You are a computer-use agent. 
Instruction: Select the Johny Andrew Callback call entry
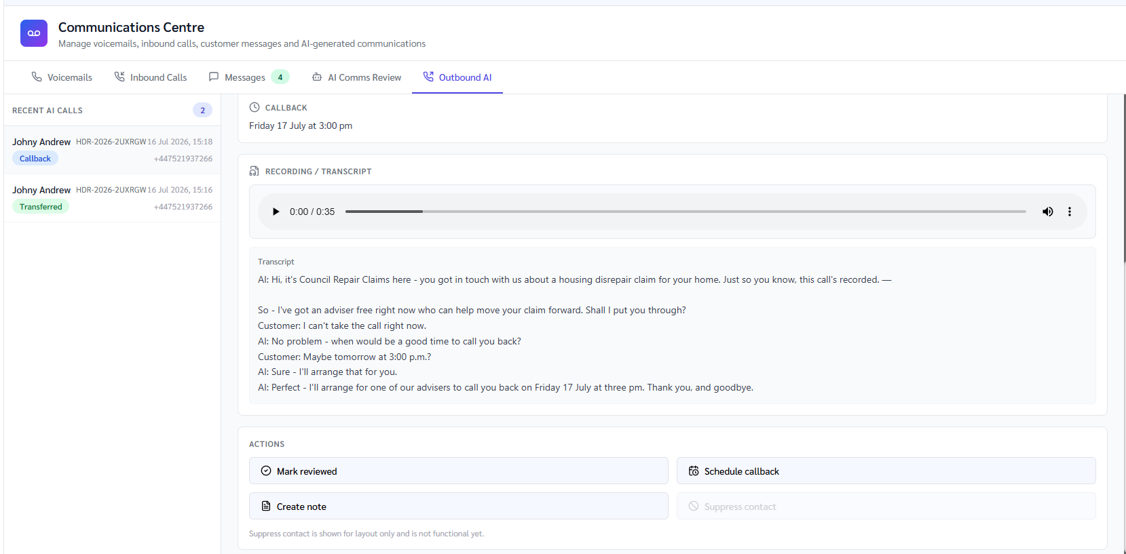[x=112, y=150]
